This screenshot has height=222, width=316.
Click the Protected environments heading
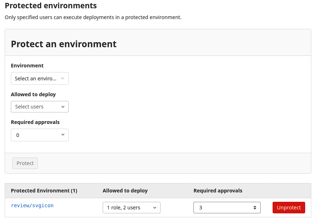pyautogui.click(x=51, y=5)
